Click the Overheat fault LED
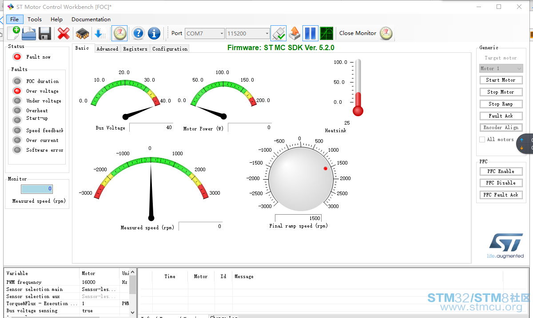Viewport: 533px width, 318px height. [17, 110]
